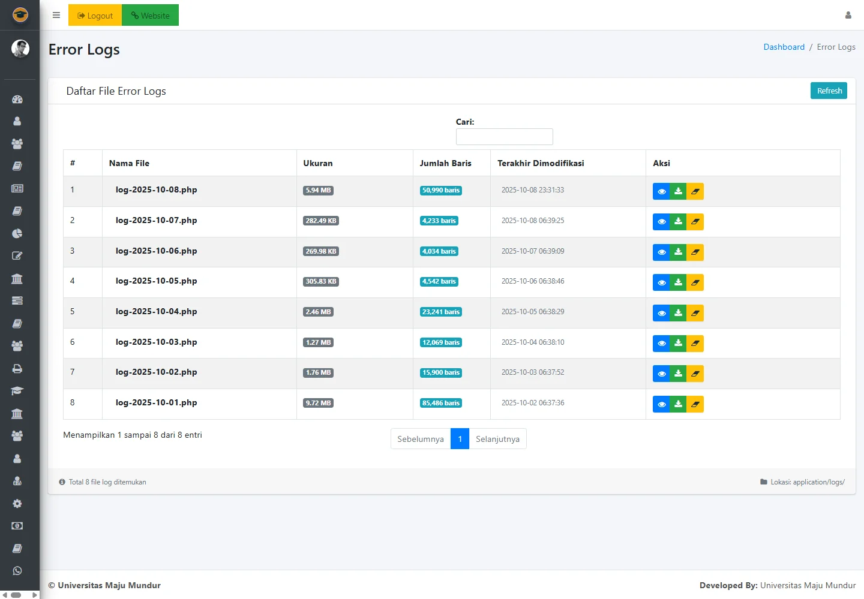View log-2025-10-05.php contents
This screenshot has height=599, width=864.
(x=661, y=282)
